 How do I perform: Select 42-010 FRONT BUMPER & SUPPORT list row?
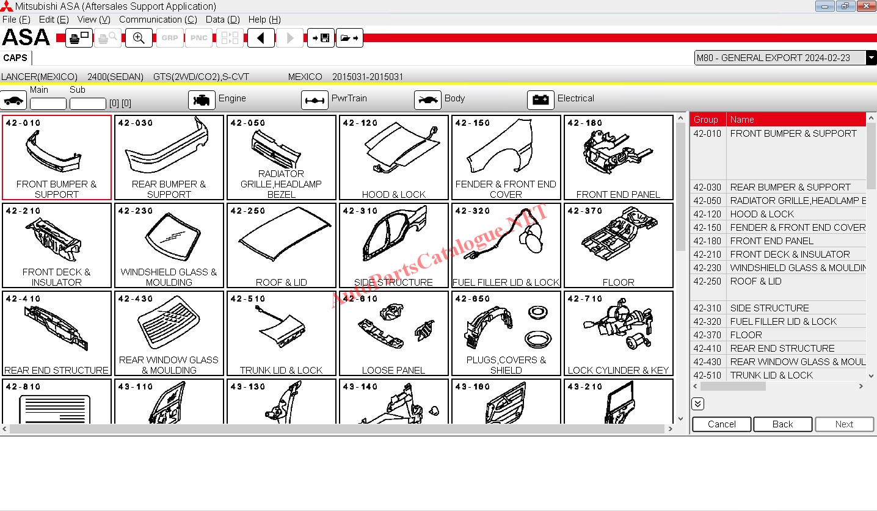pyautogui.click(x=778, y=153)
